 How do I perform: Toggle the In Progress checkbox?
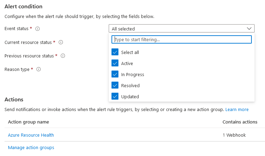point(115,74)
